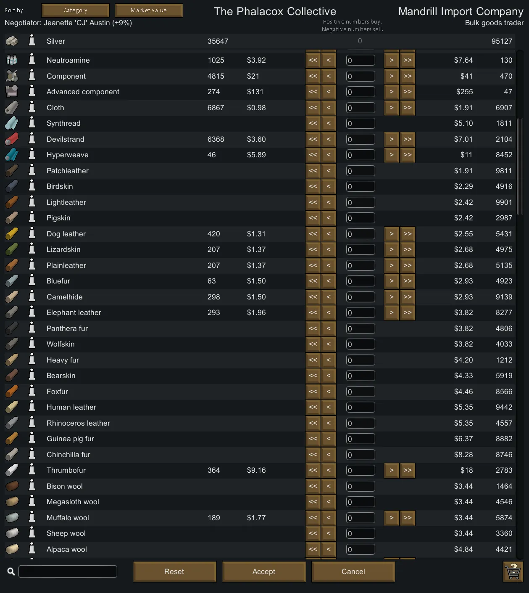Open info for Thrumbofur
Viewport: 529px width, 593px height.
tap(32, 470)
